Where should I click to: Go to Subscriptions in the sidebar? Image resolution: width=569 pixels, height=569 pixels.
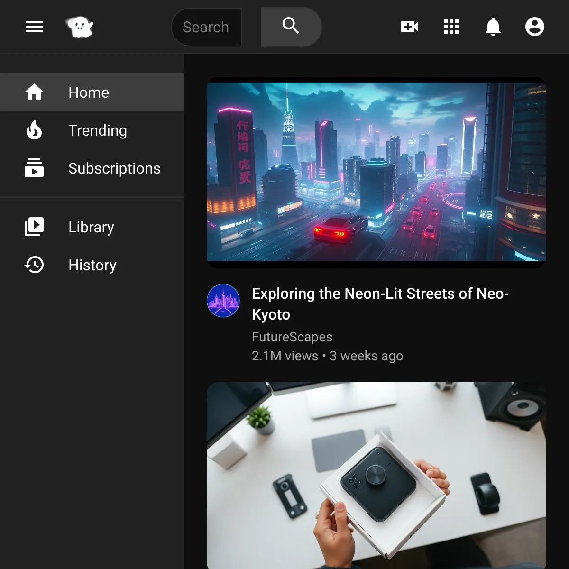coord(114,168)
